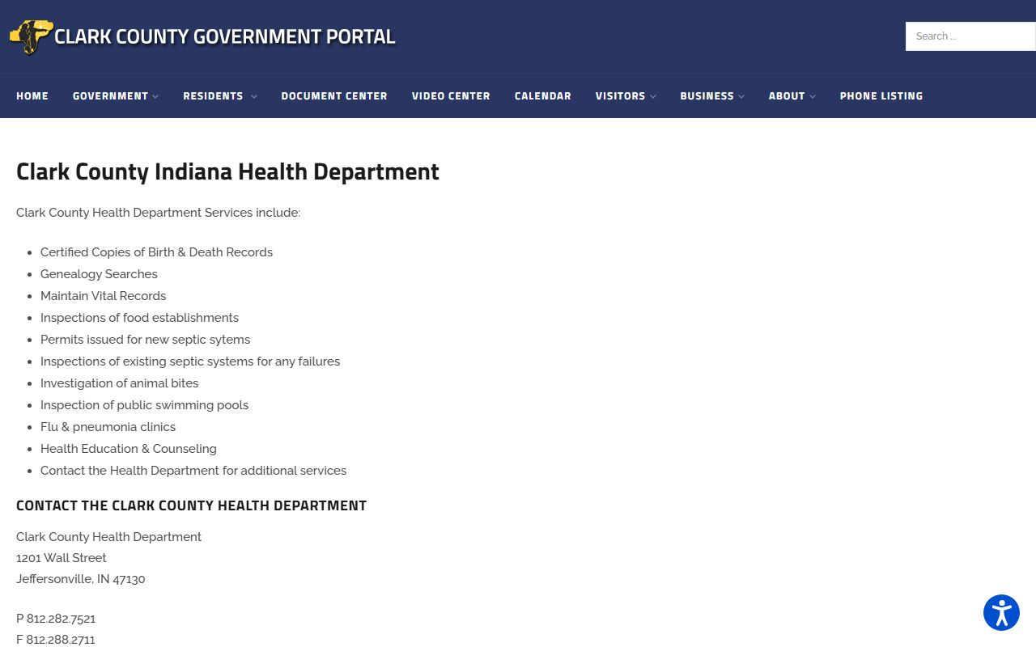Focus the Search input field

(x=970, y=36)
